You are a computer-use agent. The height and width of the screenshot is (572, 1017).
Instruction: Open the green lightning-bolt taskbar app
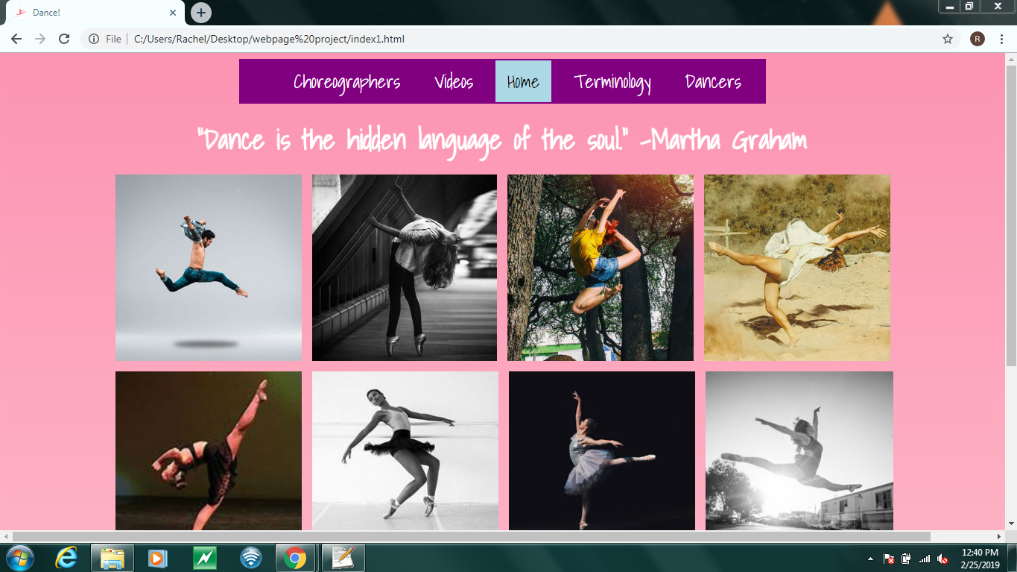click(x=205, y=558)
